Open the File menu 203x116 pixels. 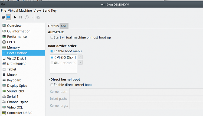4,11
